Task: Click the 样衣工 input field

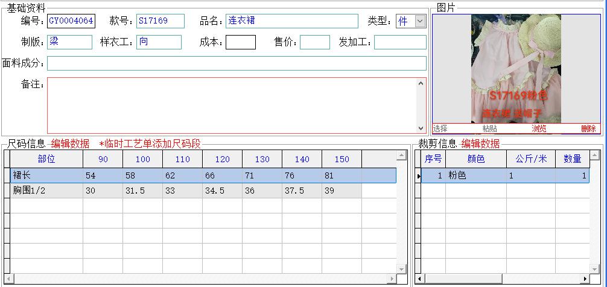Action: click(x=159, y=42)
